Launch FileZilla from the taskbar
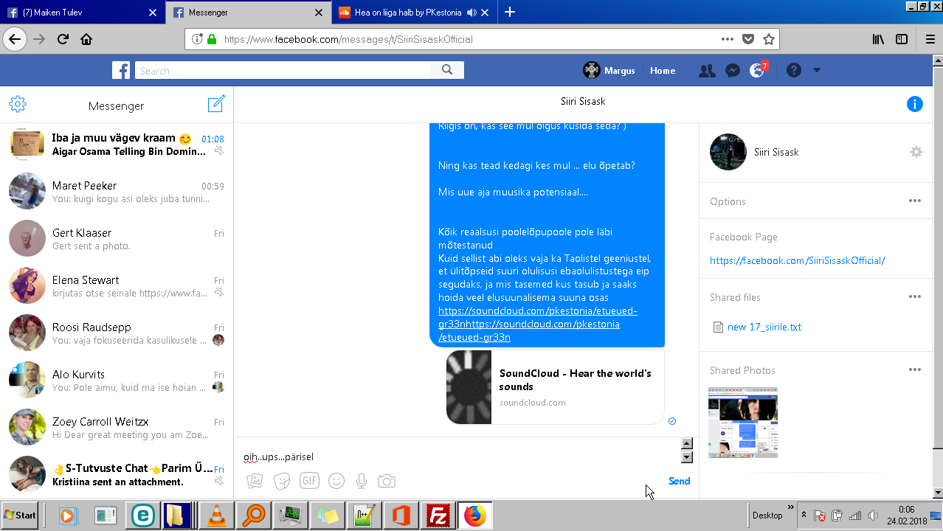 440,516
